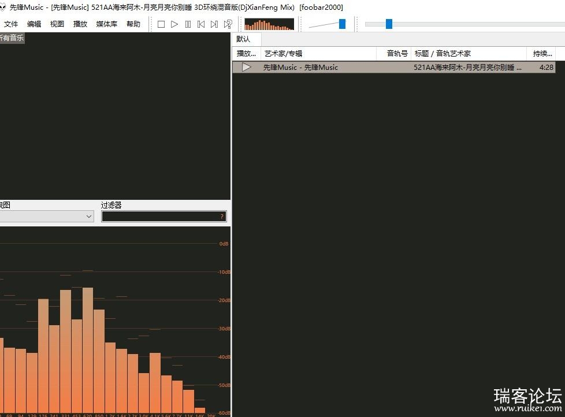565x417 pixels.
Task: Stop playback with the square Stop button
Action: click(x=161, y=24)
